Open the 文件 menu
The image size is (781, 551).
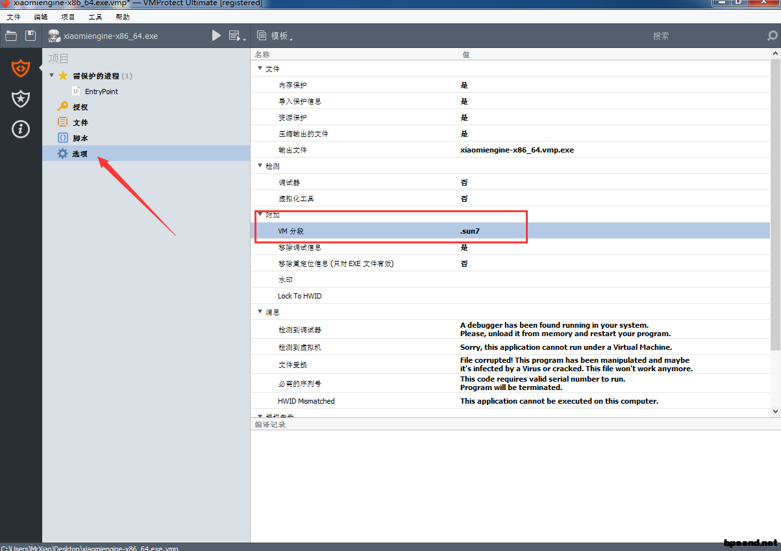[14, 17]
